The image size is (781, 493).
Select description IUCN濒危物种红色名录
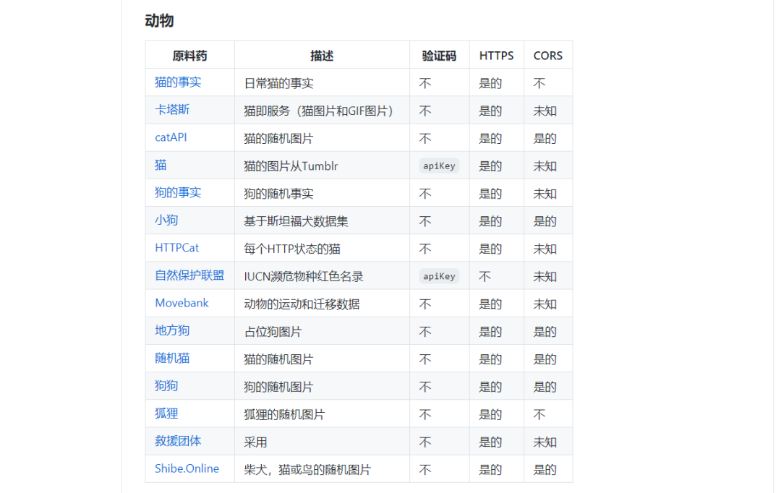[x=304, y=276]
